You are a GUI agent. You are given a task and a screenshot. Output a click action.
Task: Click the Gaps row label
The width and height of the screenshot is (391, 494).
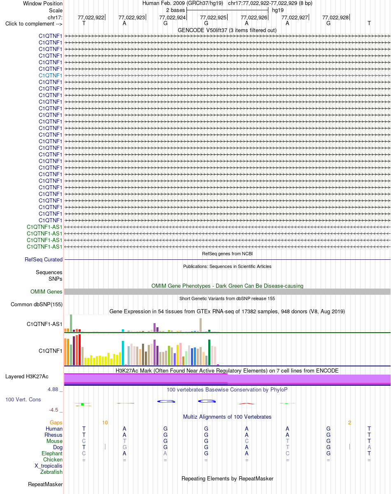(56, 423)
